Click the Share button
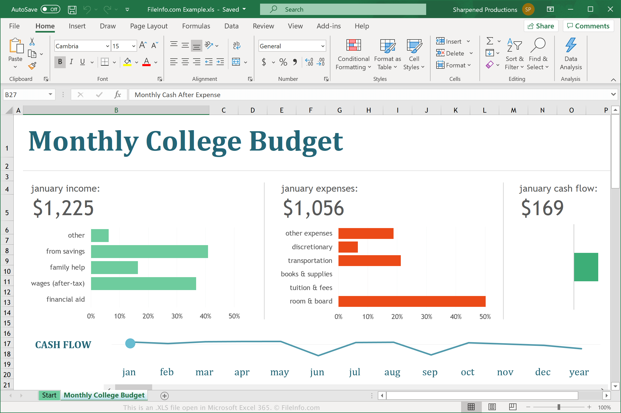621x413 pixels. click(540, 26)
